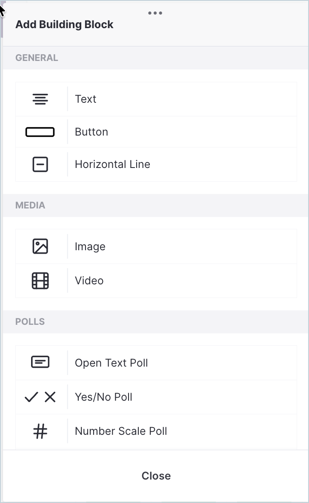Click the Open Text Poll message icon
309x503 pixels.
pyautogui.click(x=40, y=362)
